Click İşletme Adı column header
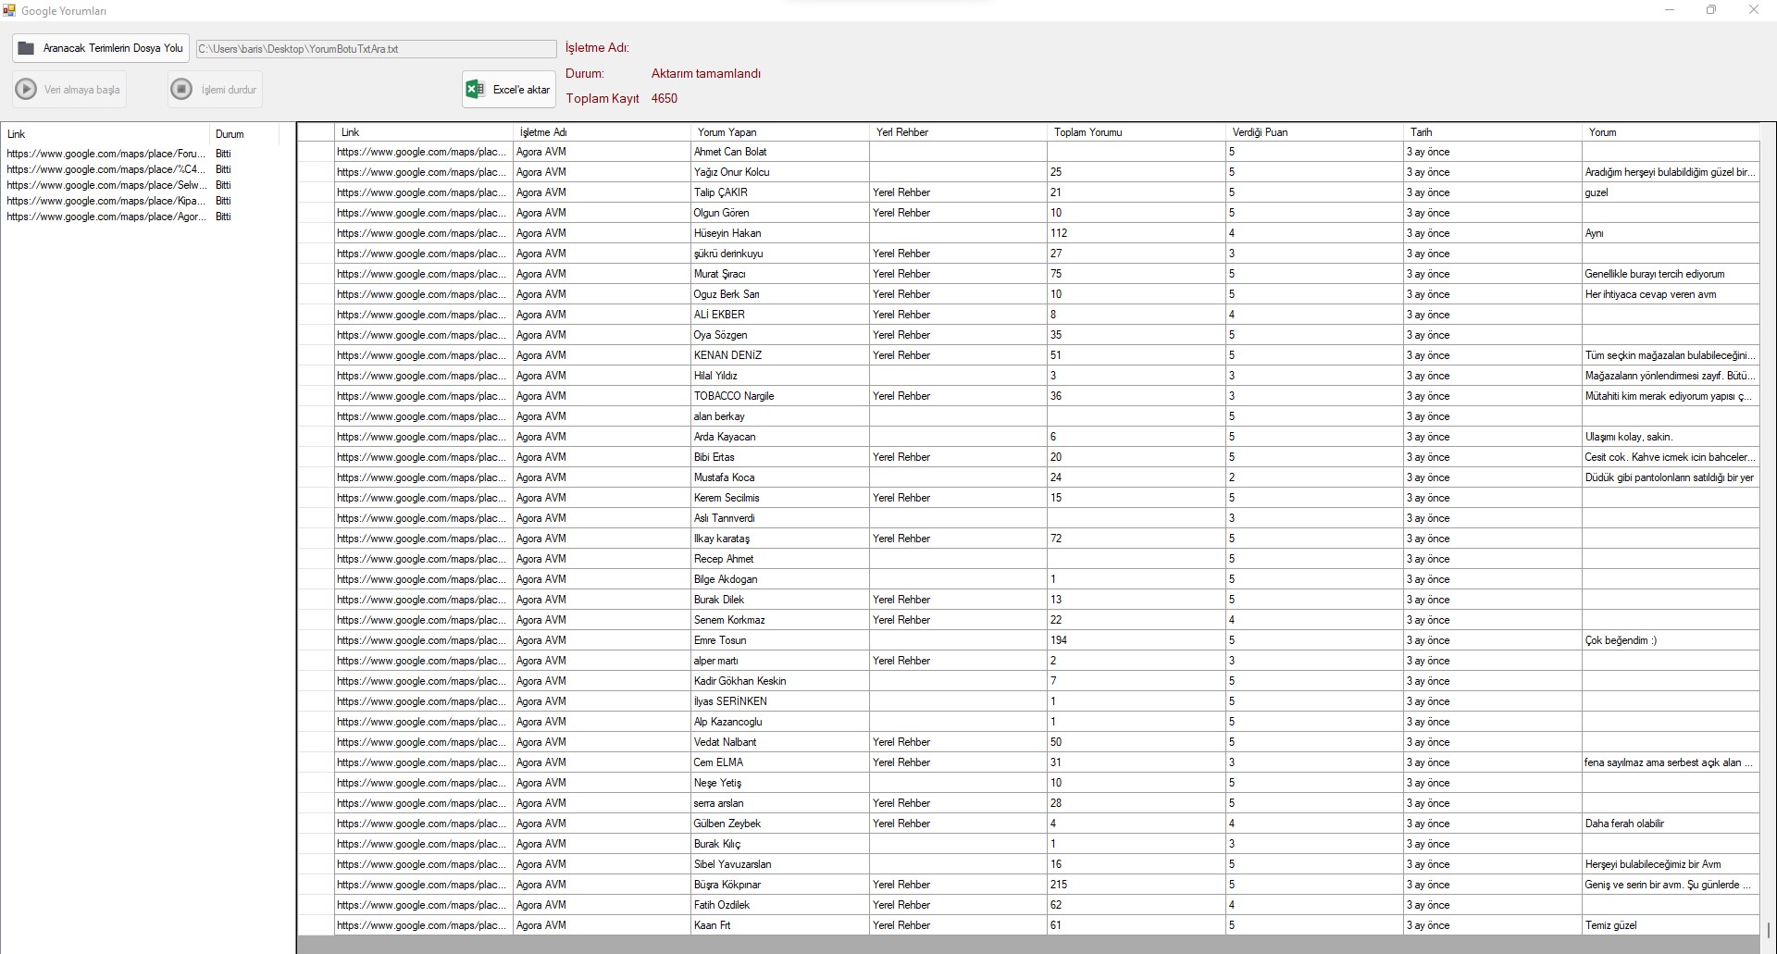The width and height of the screenshot is (1777, 954). pos(602,132)
